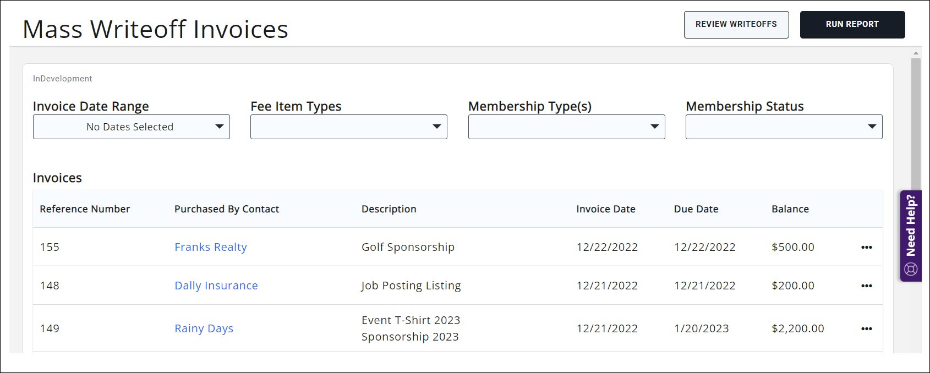Expand the Membership Status dropdown
The width and height of the screenshot is (930, 373).
tap(784, 127)
